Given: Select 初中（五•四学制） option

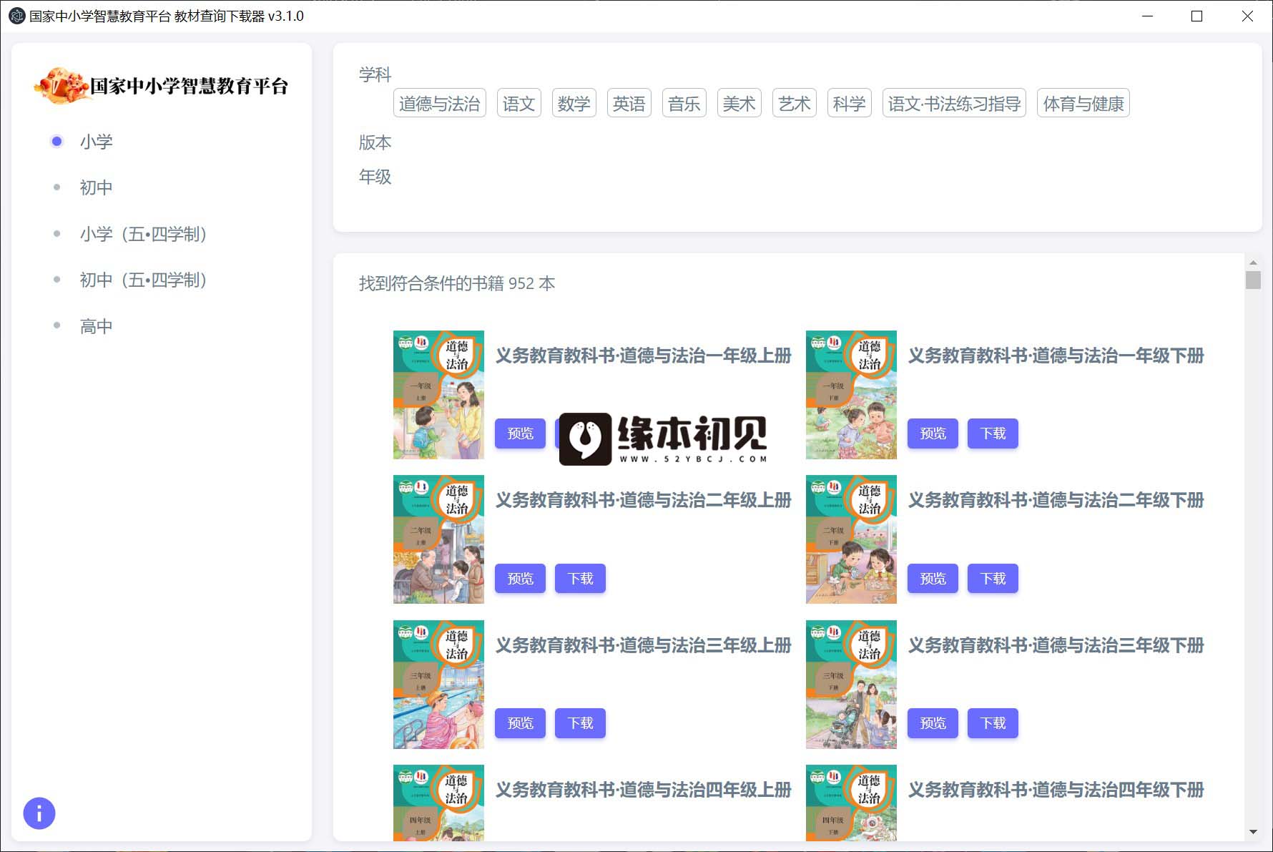Looking at the screenshot, I should 143,280.
